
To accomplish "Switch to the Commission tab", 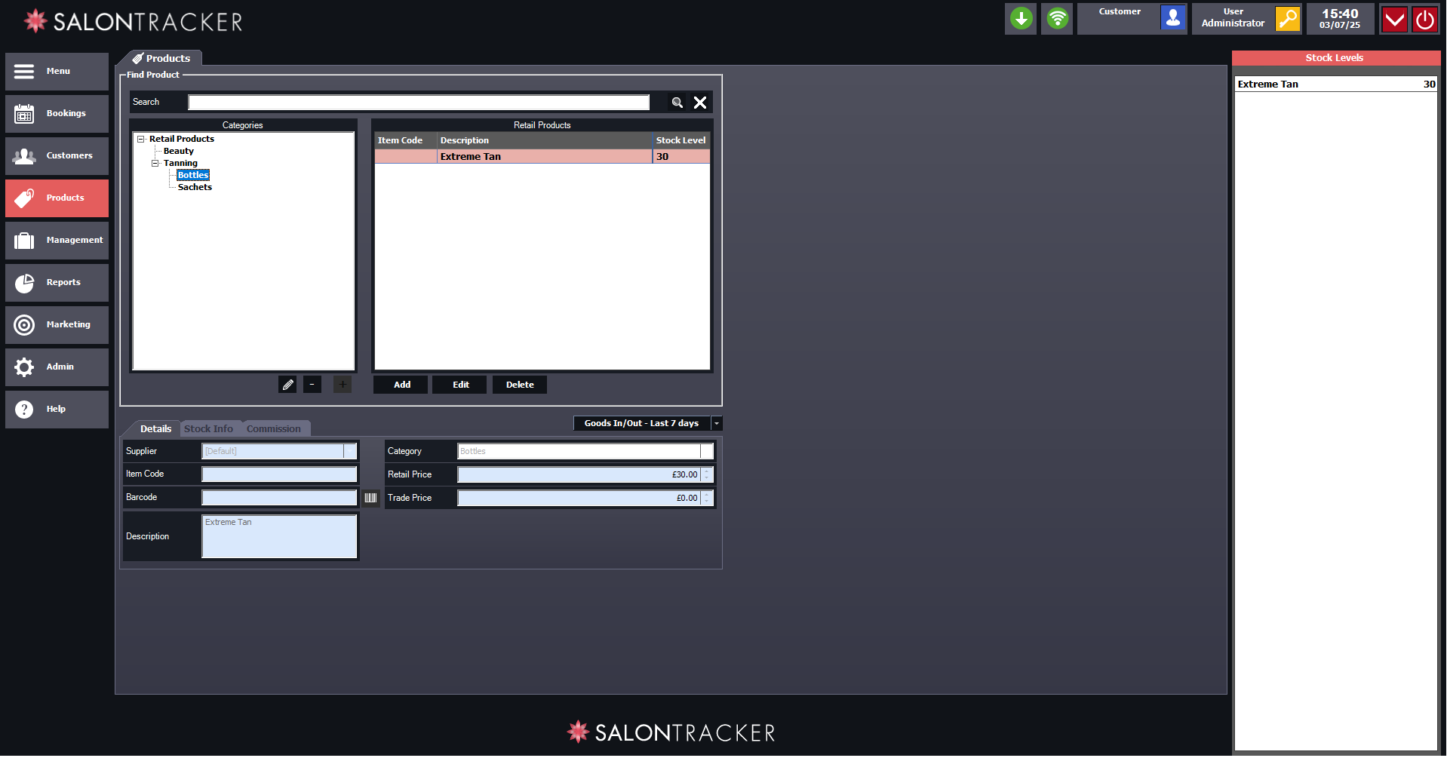I will click(x=274, y=428).
